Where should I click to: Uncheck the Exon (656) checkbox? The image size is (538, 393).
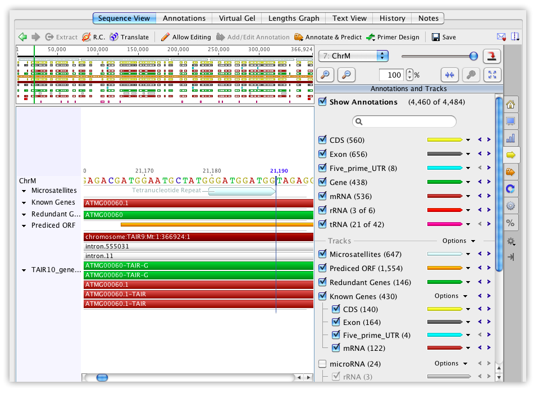(x=322, y=153)
